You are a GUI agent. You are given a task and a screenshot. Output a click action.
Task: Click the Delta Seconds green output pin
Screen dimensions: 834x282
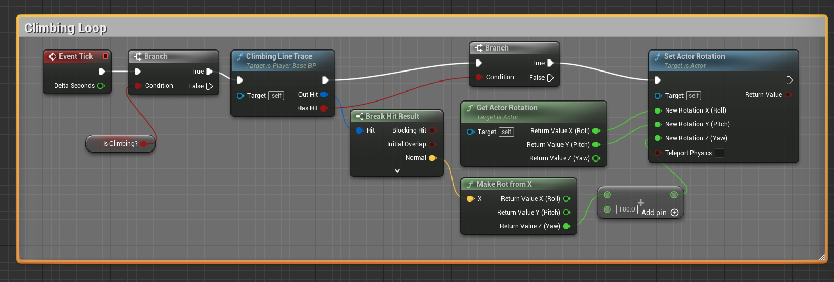pos(101,86)
